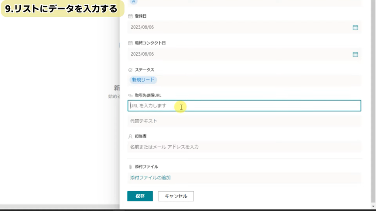Click the vertical scrollbar track of the form
The image size is (376, 211).
point(372,110)
